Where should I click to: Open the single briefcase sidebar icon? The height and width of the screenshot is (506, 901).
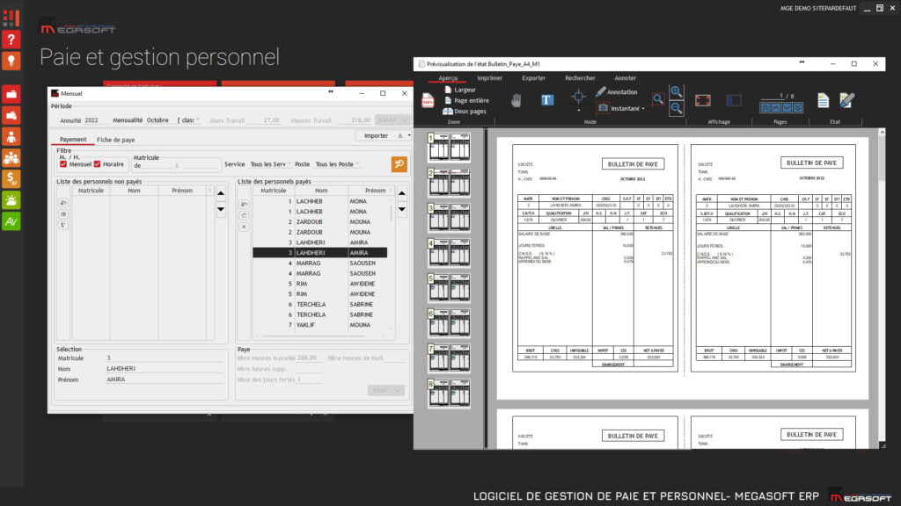pyautogui.click(x=11, y=94)
